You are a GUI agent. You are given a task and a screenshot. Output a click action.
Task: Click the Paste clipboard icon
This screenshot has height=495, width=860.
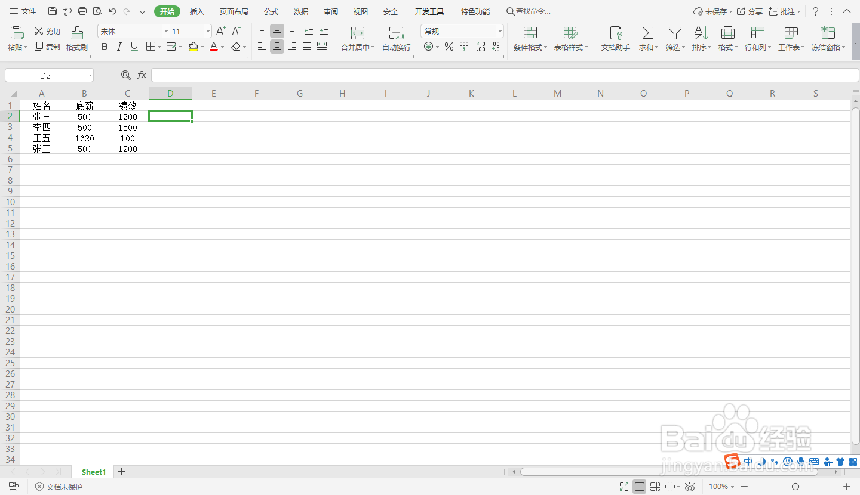pyautogui.click(x=17, y=33)
